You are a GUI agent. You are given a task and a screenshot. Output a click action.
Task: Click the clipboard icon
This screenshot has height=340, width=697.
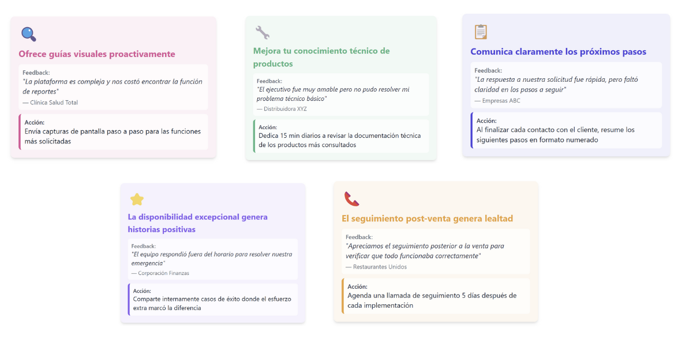(480, 32)
